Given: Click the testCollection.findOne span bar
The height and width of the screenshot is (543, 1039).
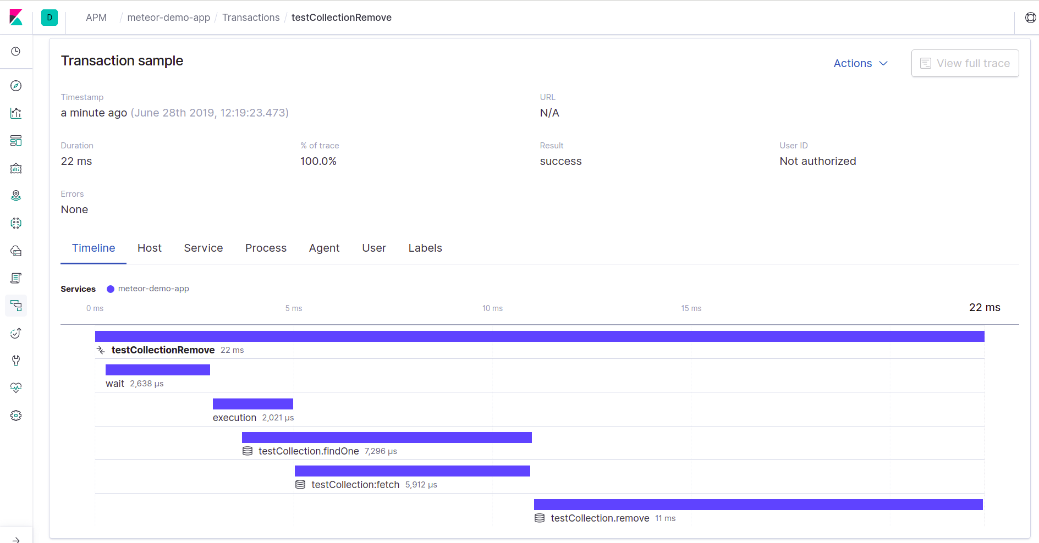Looking at the screenshot, I should coord(387,437).
